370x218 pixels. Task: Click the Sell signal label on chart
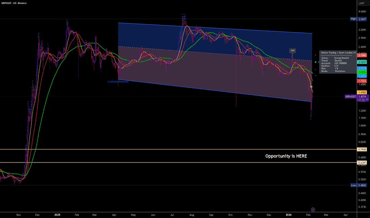coord(293,50)
